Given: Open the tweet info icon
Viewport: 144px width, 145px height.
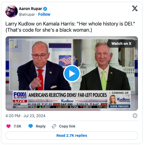Looking at the screenshot, I should (x=135, y=116).
